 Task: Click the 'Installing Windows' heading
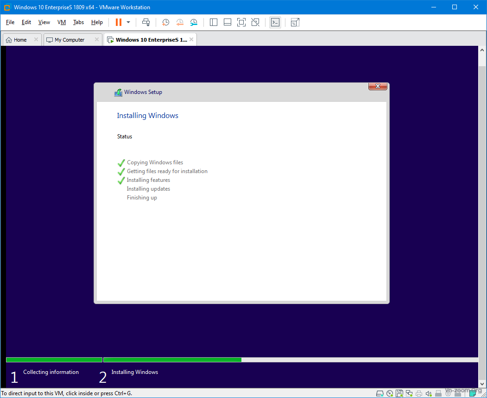coord(147,115)
